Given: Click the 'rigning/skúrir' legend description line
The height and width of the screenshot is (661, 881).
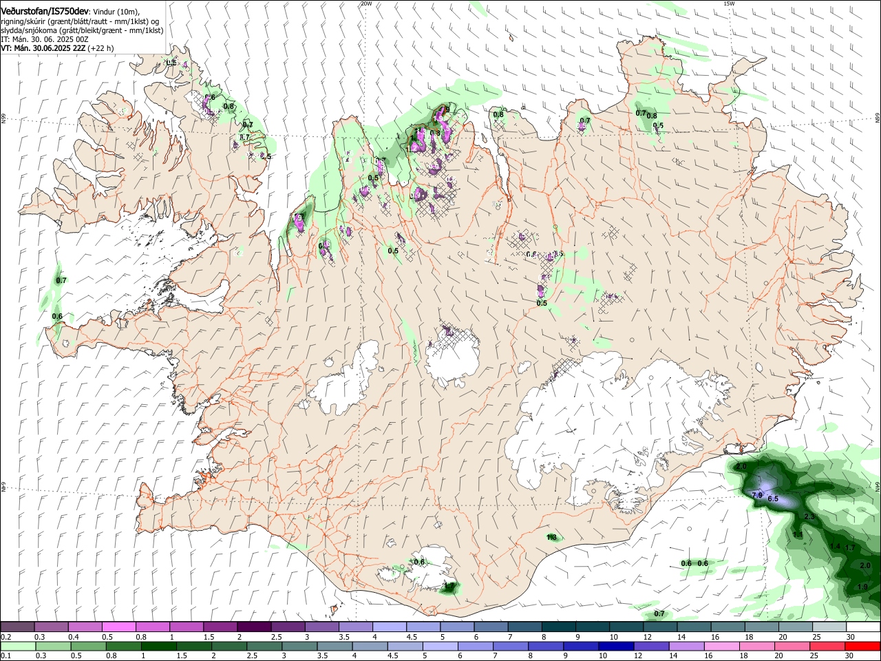Looking at the screenshot, I should 80,21.
